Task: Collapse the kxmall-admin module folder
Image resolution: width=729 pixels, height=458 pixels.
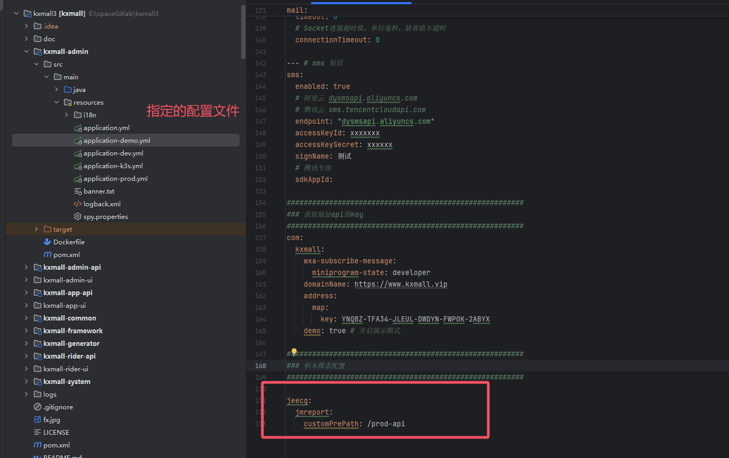Action: pos(26,52)
